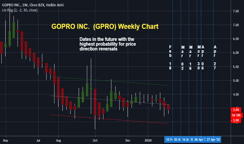Select the 'Dates in the future' annotation text

coord(108,44)
